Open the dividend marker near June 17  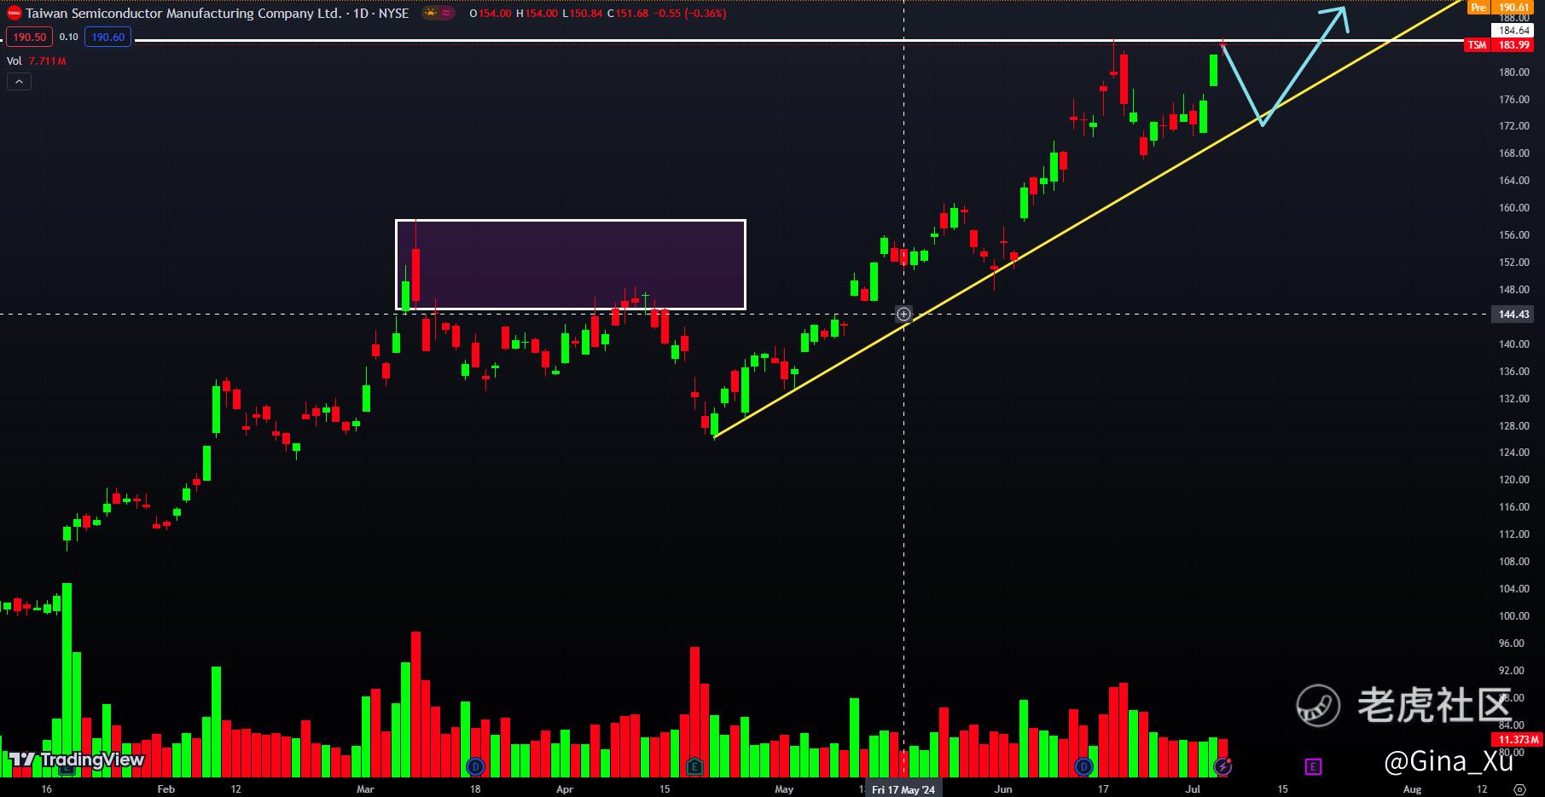[1083, 766]
